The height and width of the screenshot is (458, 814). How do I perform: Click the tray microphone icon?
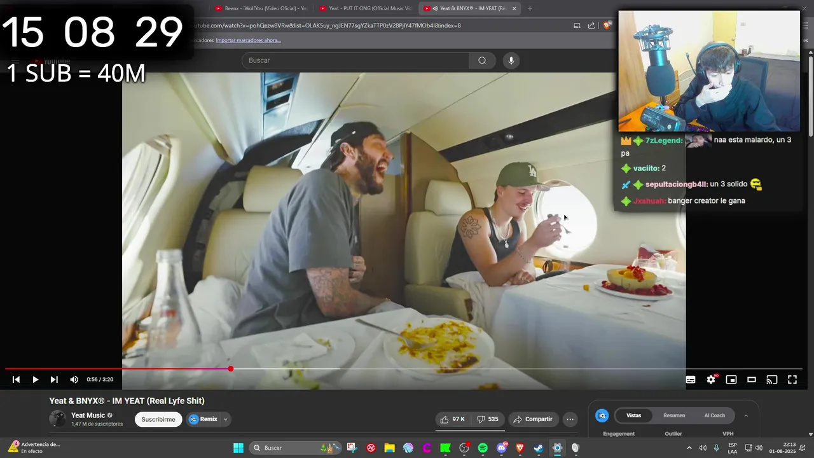(x=717, y=448)
